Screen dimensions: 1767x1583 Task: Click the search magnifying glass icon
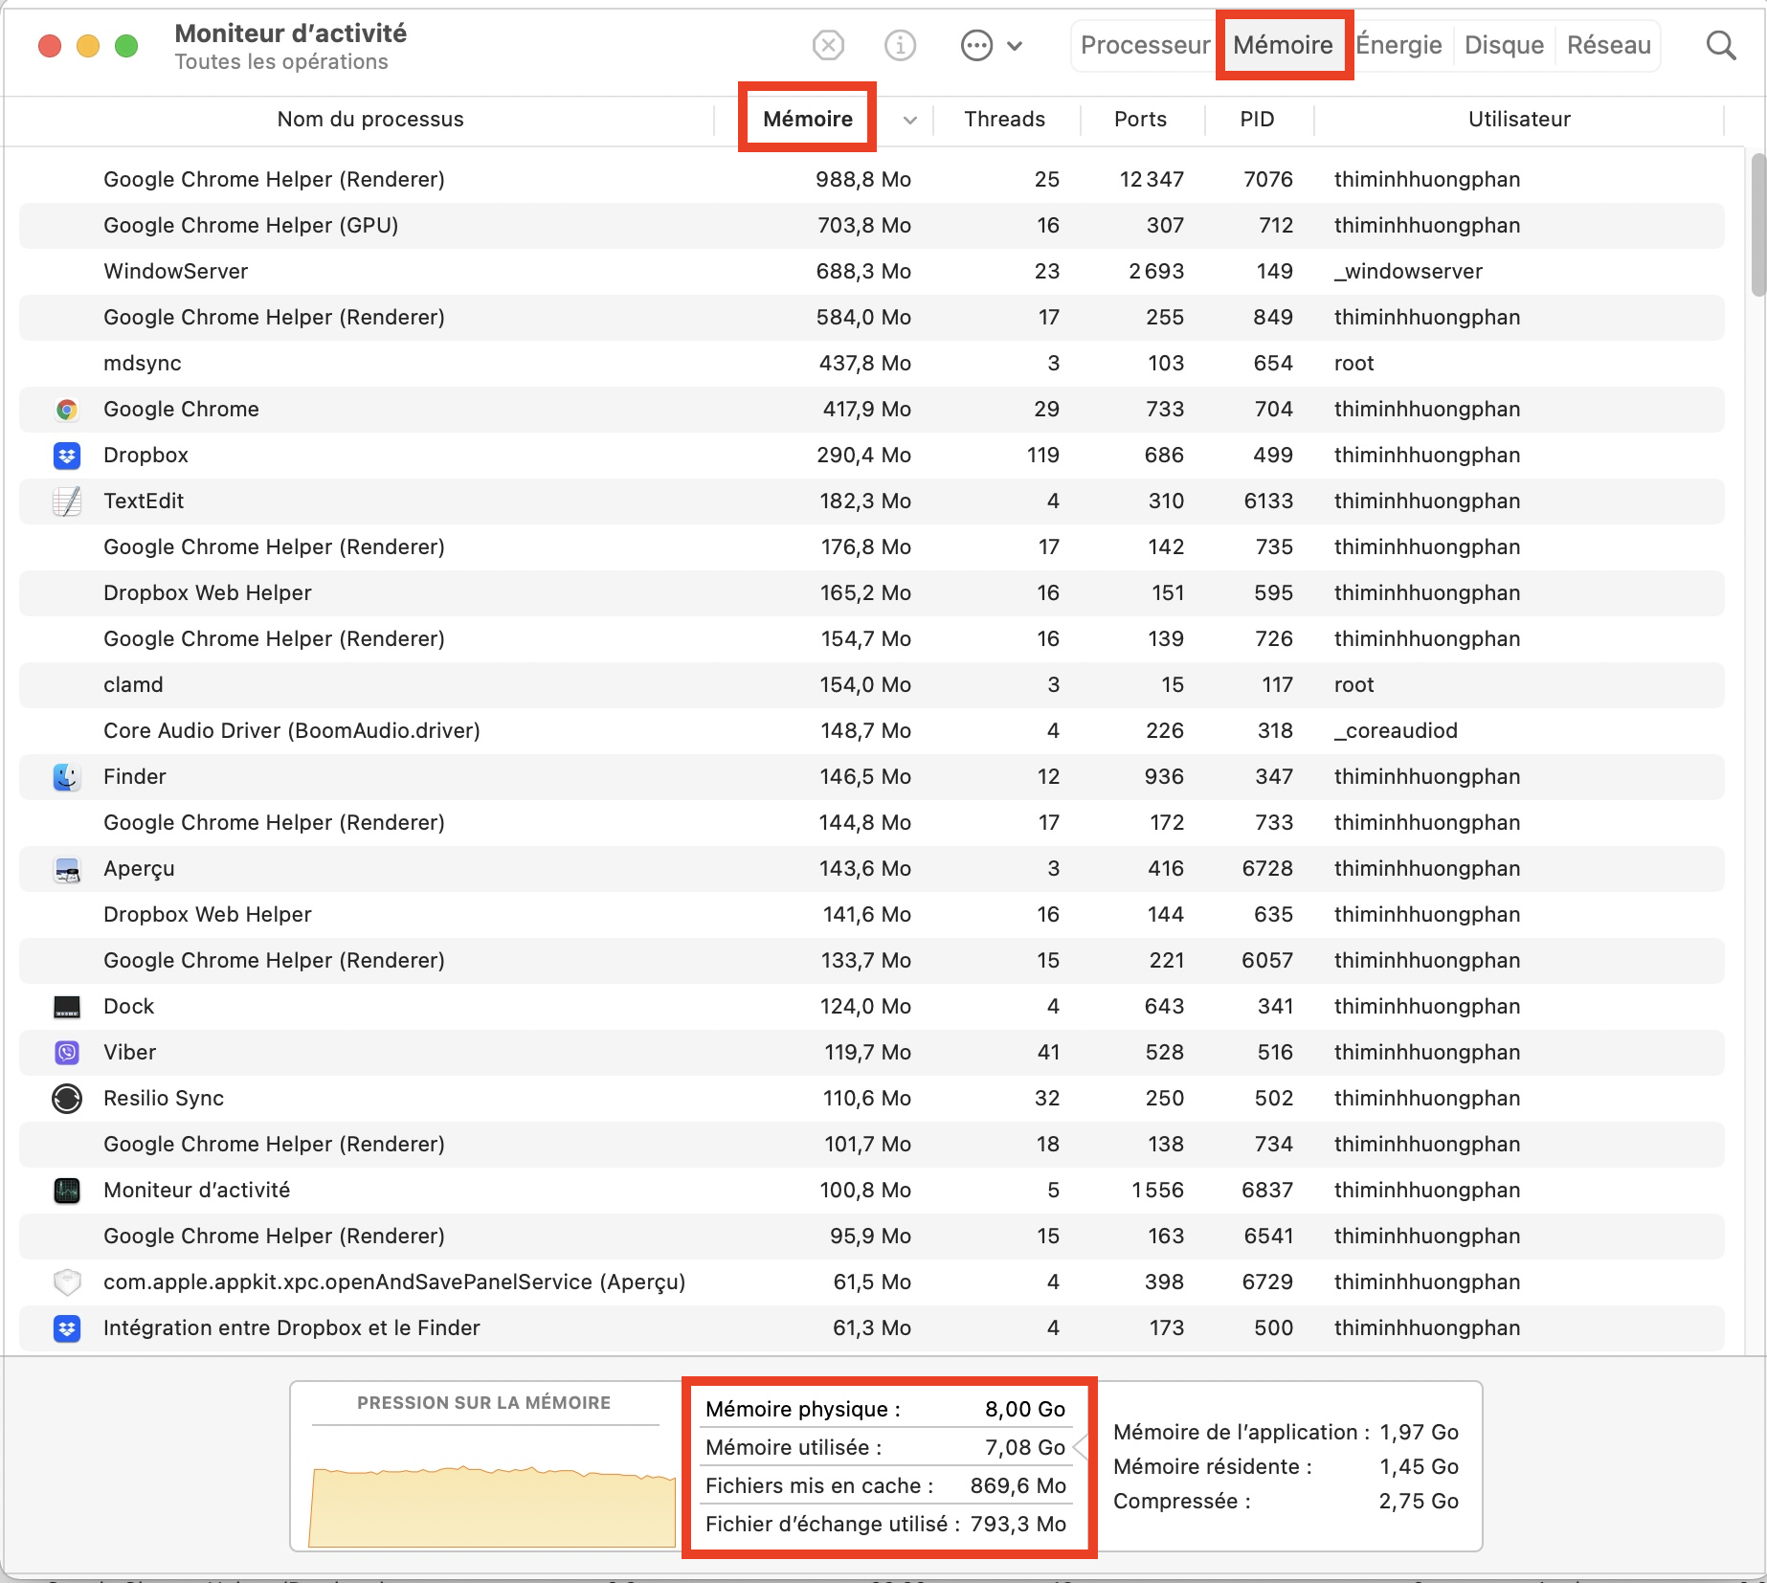click(x=1721, y=45)
